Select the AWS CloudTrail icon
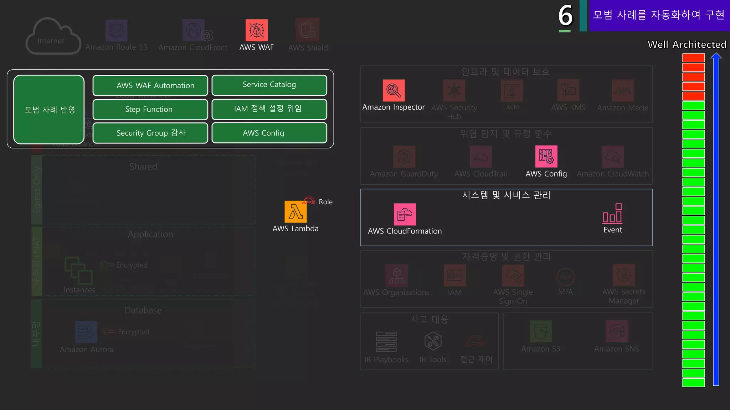 [x=480, y=157]
